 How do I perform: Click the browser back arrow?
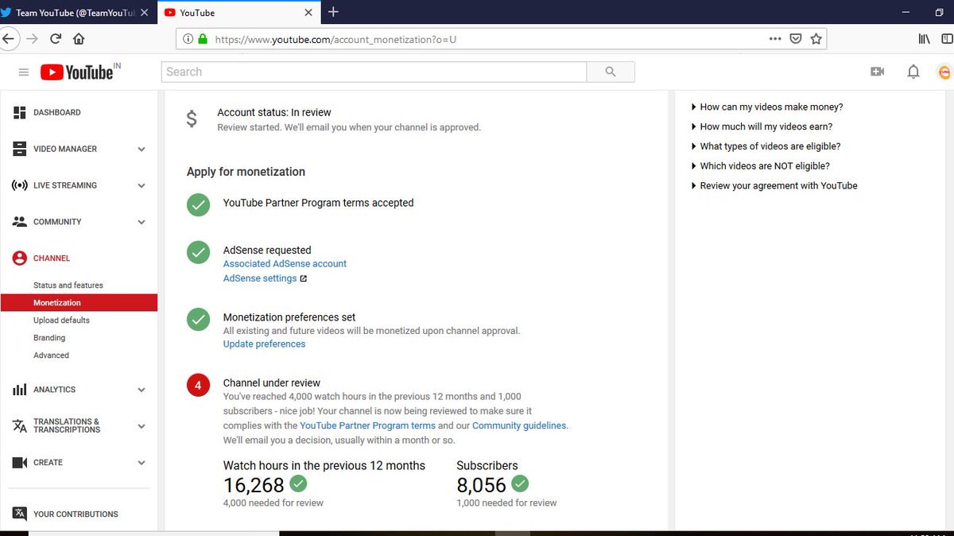7,38
